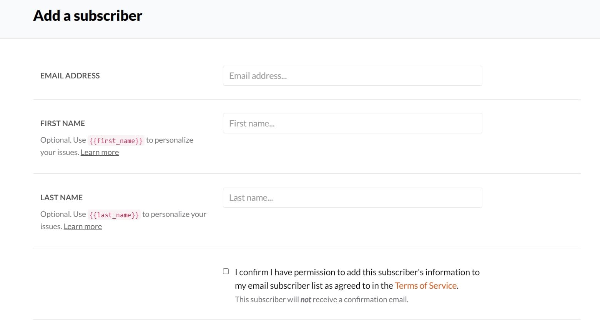This screenshot has height=321, width=600.
Task: Click 'to personalize your' text beside {{last_name}}
Action: pyautogui.click(x=174, y=214)
